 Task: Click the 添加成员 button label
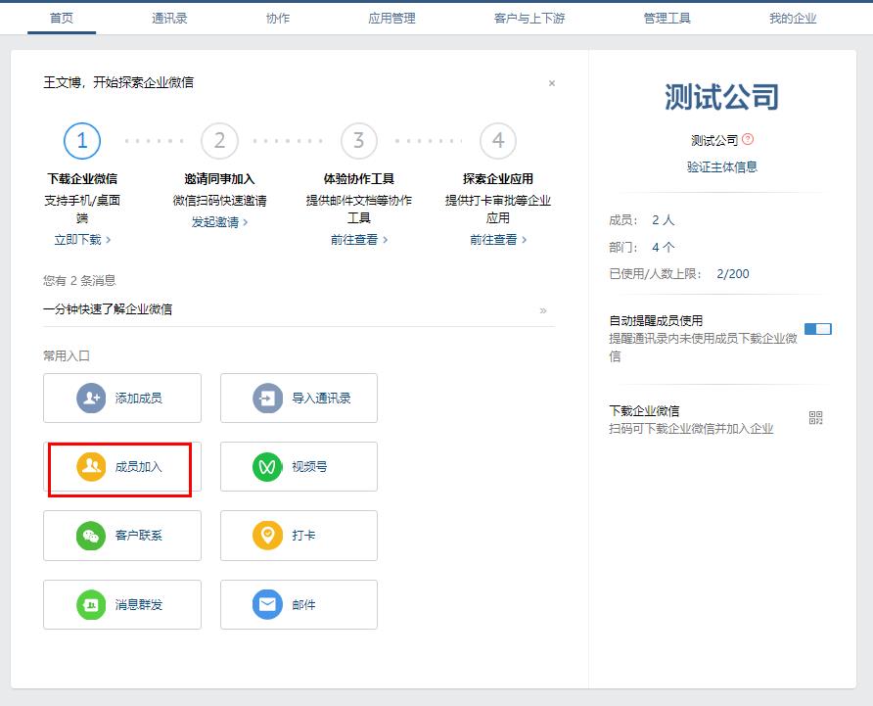click(x=139, y=398)
